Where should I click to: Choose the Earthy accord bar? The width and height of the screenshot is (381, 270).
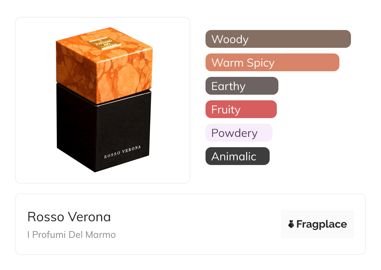pos(241,86)
